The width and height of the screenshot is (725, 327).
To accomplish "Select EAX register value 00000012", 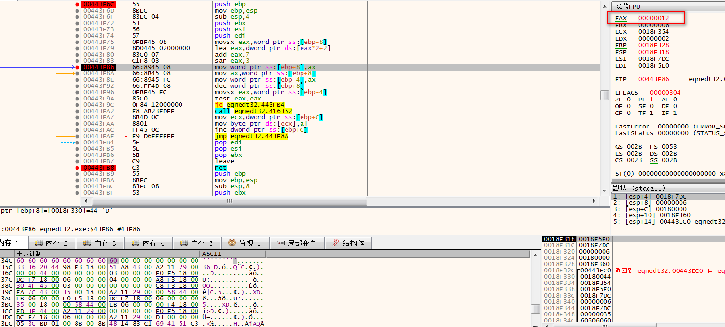I will 653,18.
